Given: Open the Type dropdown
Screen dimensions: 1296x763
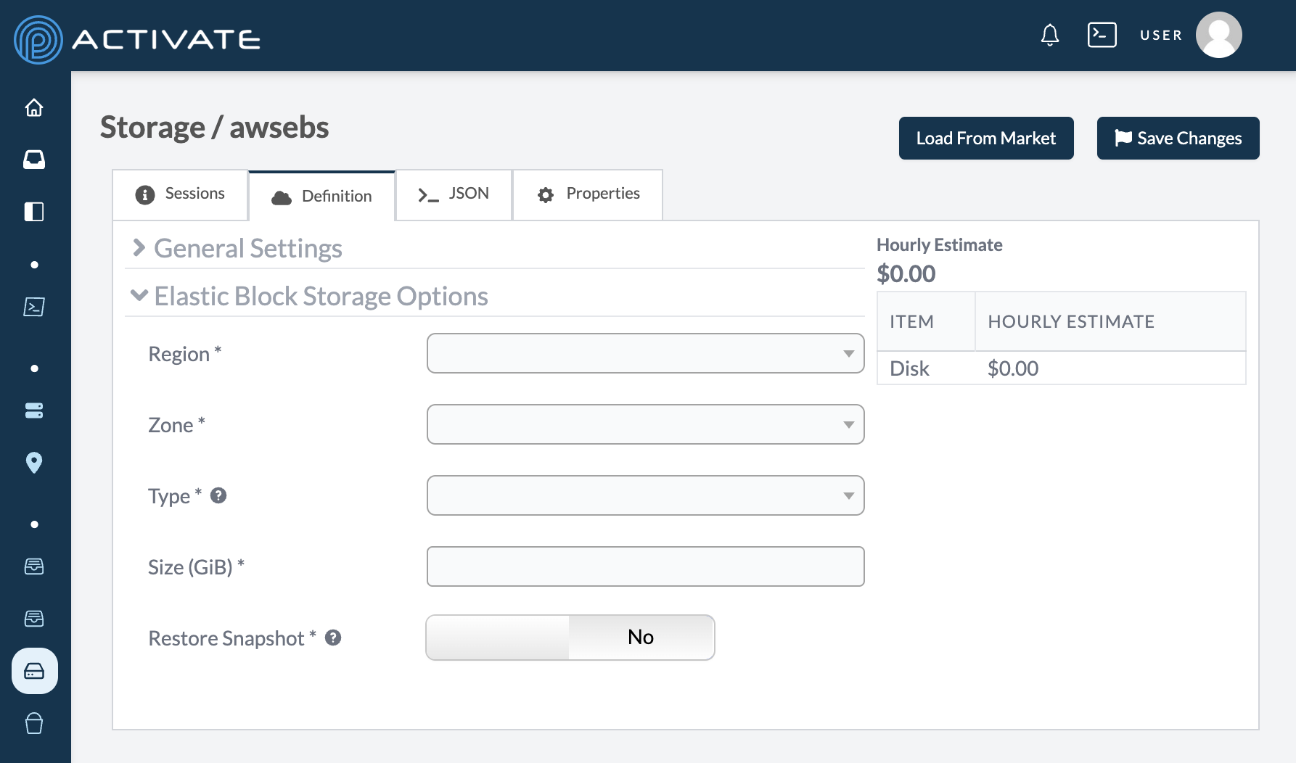Looking at the screenshot, I should point(646,495).
